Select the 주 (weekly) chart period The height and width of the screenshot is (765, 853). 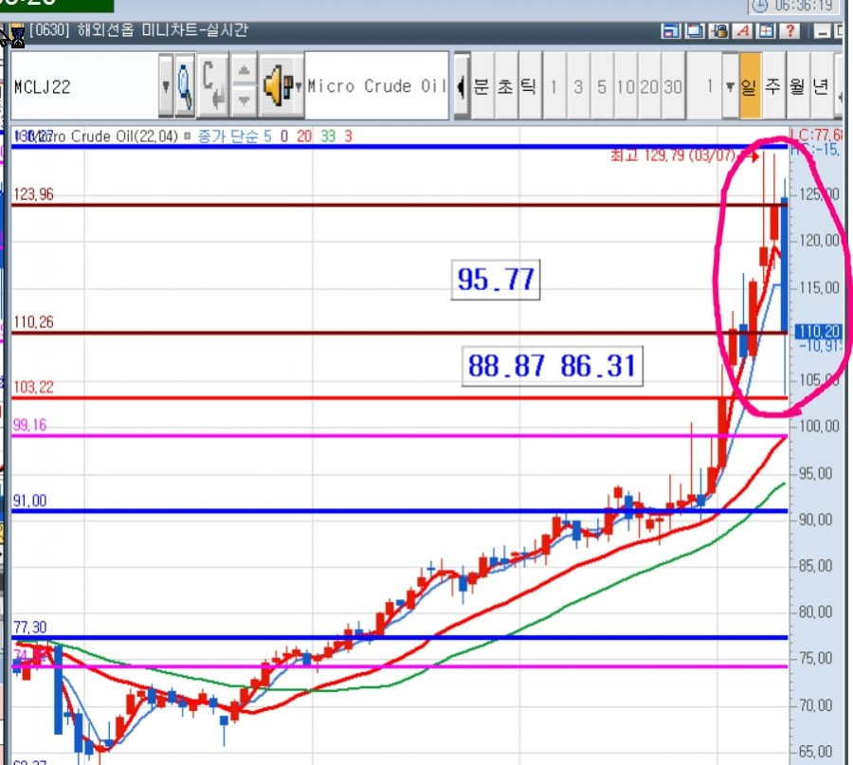pos(773,86)
